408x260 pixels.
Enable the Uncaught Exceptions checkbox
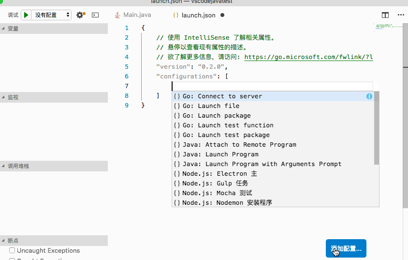(x=12, y=250)
